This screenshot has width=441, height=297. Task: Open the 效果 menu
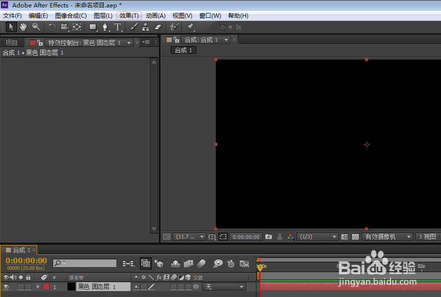(x=128, y=15)
